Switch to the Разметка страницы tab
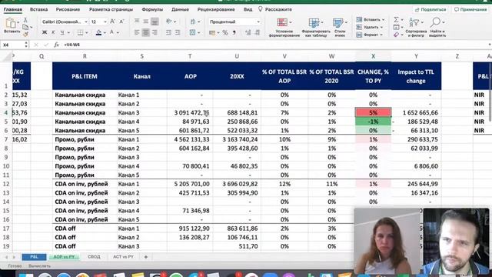Viewport: 492px width, 277px height. tap(111, 9)
